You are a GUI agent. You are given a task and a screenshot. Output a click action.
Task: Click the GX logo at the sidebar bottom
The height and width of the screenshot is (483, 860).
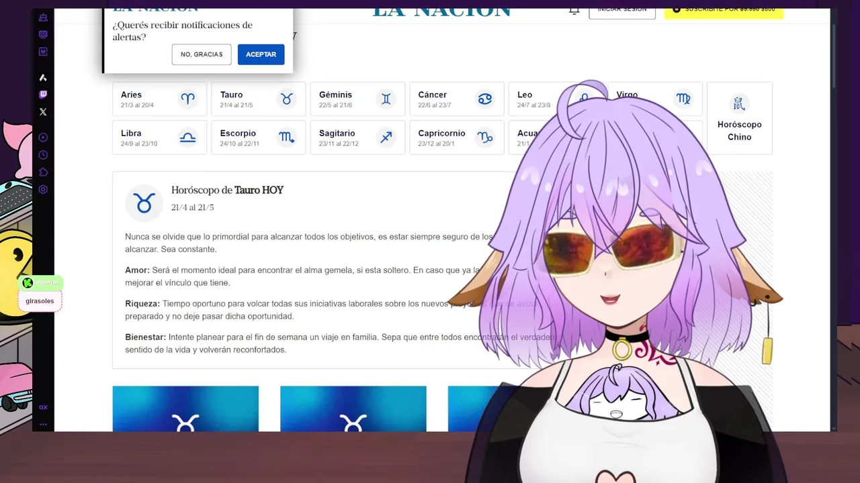coord(43,407)
